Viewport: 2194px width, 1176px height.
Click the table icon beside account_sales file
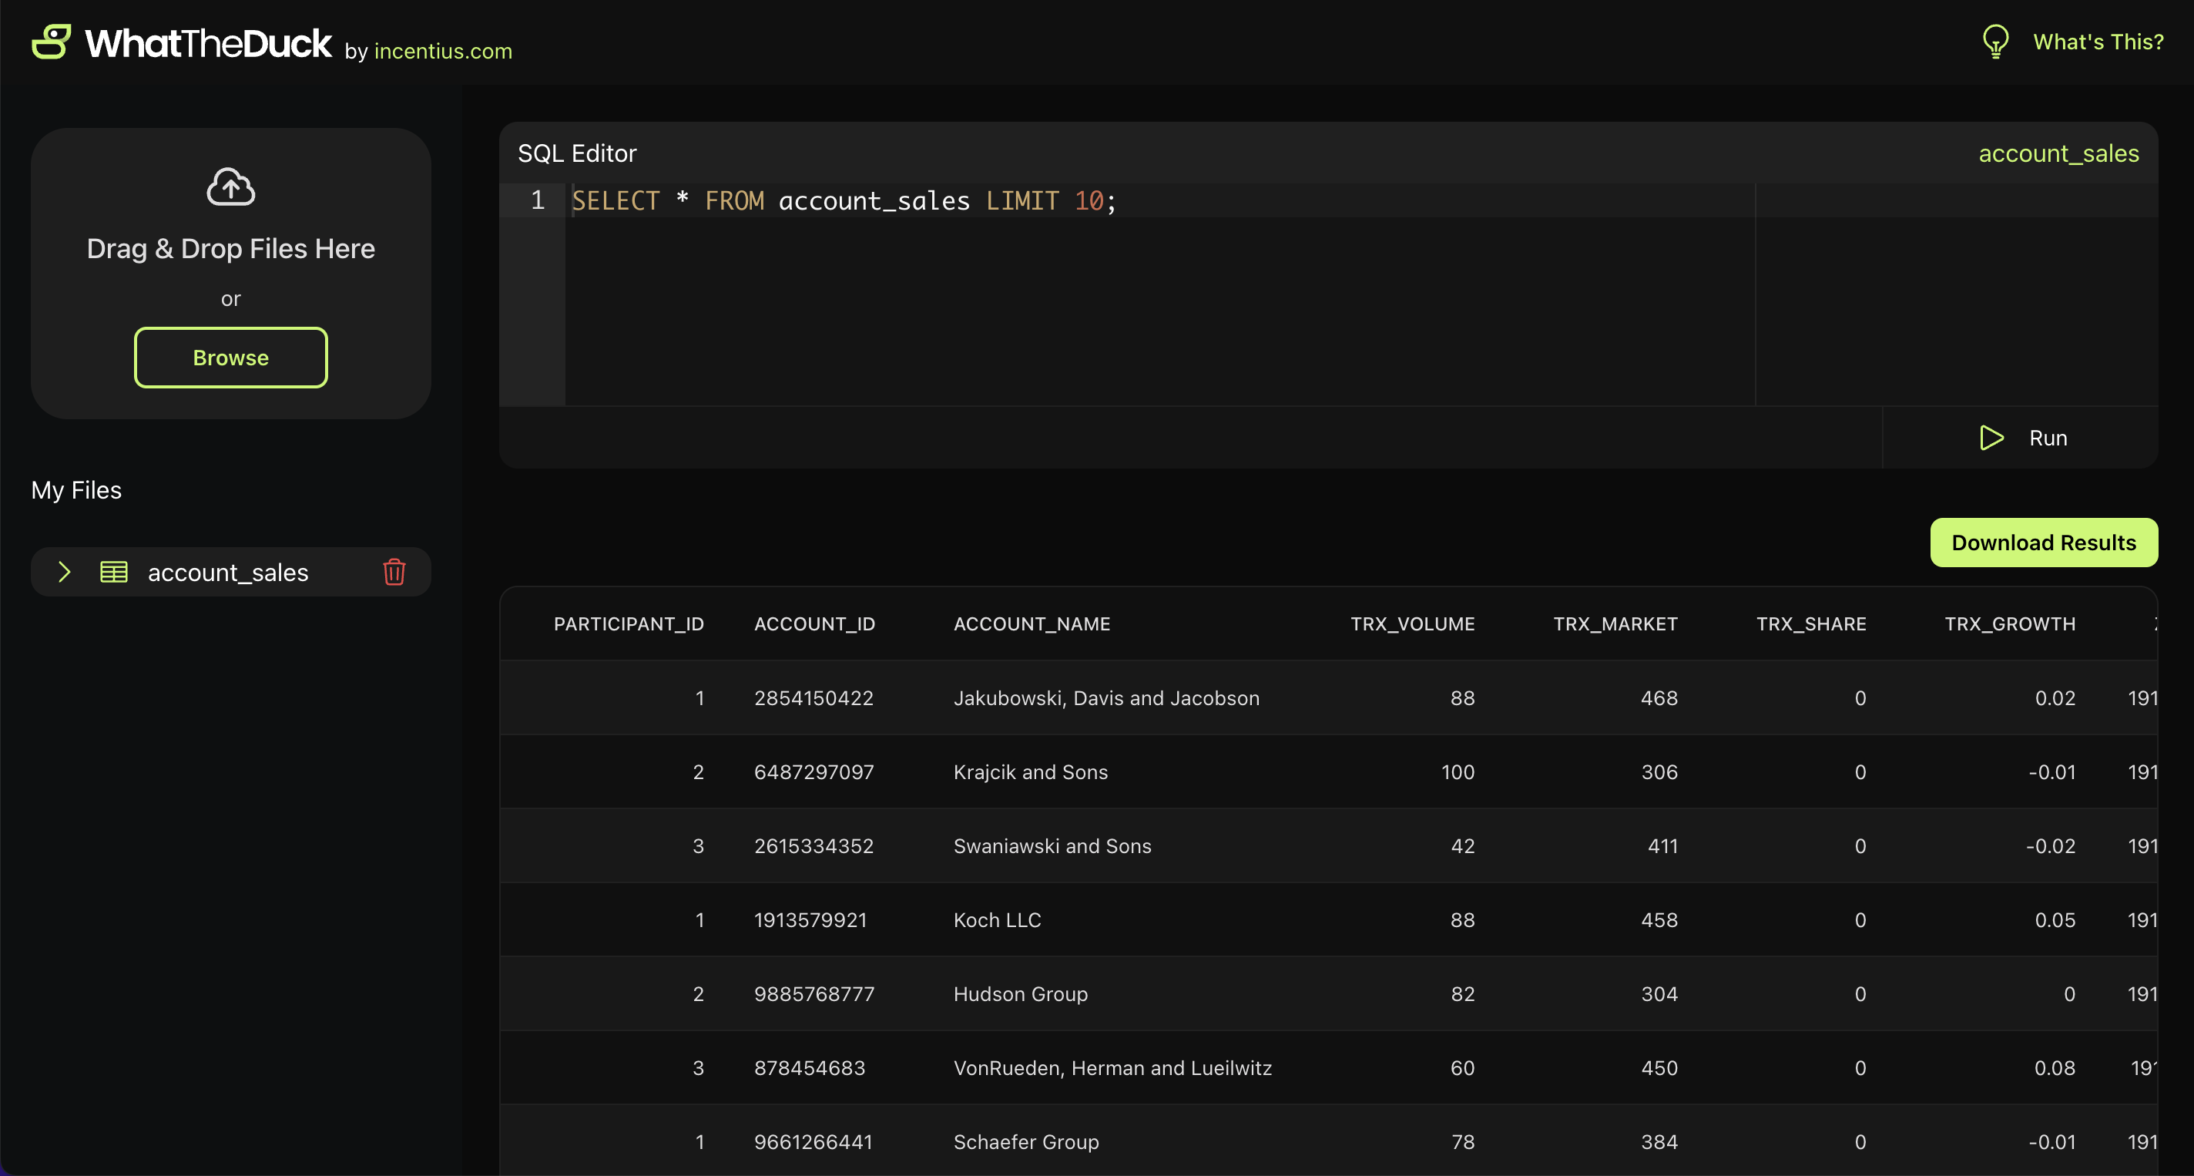114,572
